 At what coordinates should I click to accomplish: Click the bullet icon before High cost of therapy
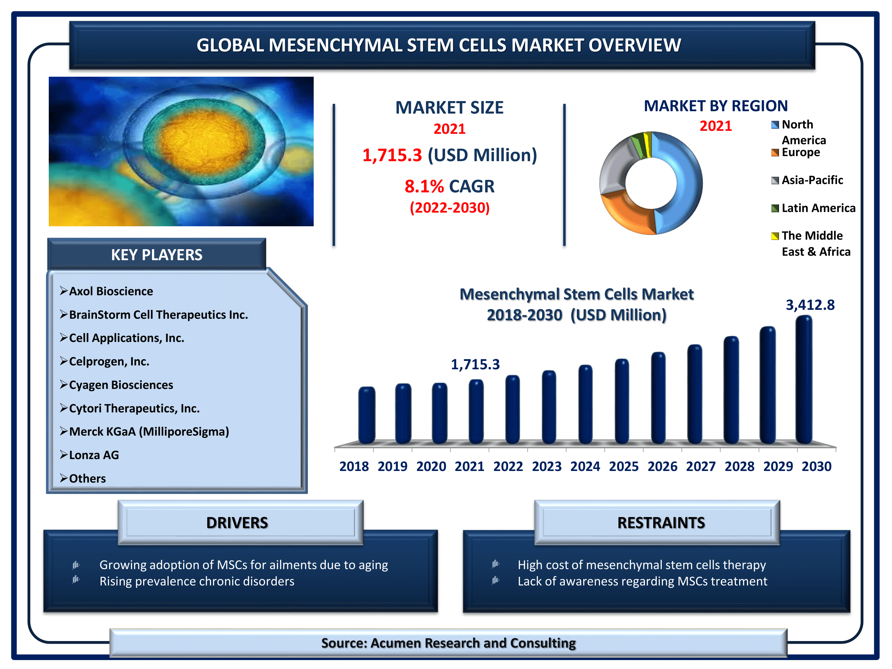coord(496,564)
